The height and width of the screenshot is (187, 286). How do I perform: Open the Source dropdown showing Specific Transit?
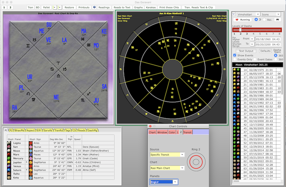167,155
